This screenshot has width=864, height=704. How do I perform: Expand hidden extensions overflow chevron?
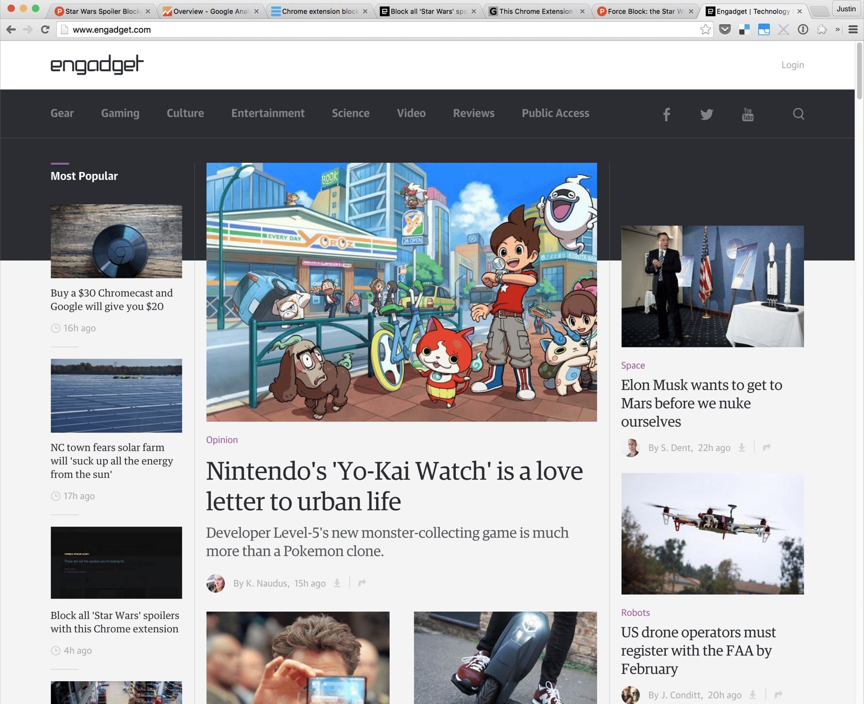tap(837, 30)
